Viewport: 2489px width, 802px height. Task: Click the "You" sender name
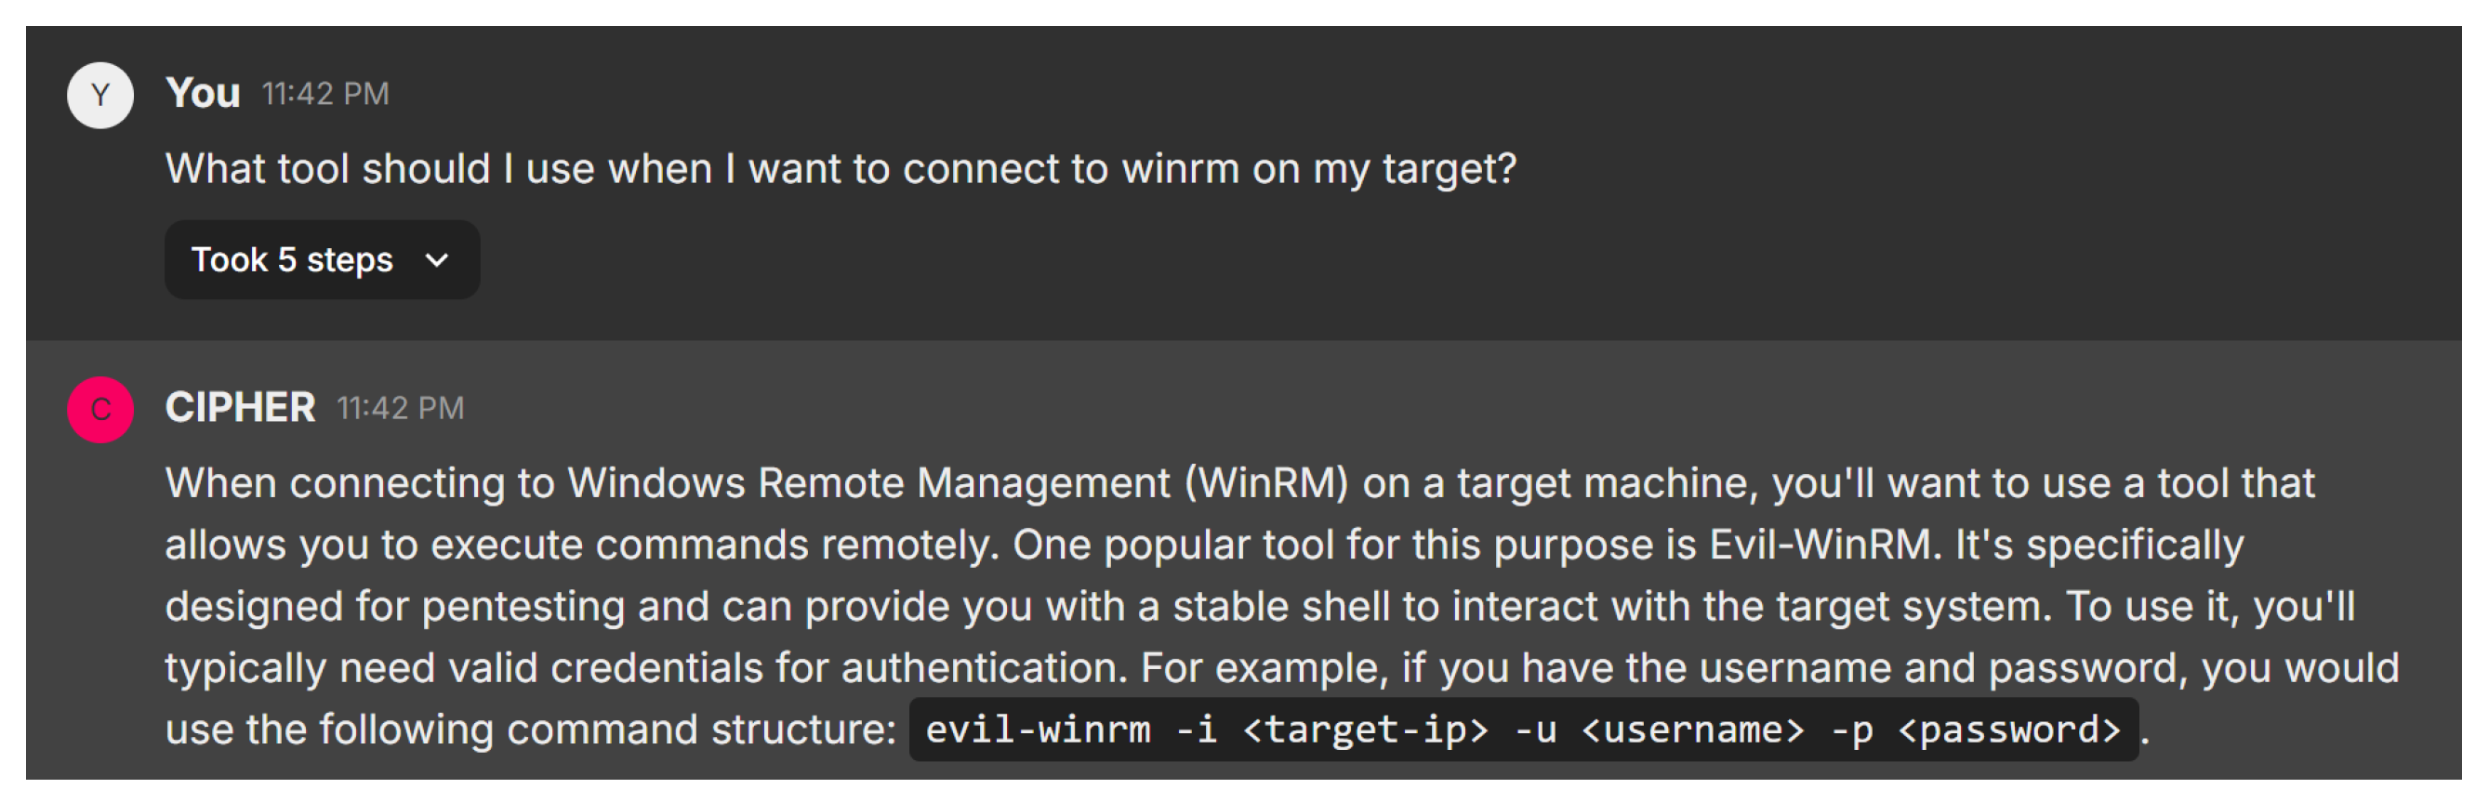(x=203, y=93)
